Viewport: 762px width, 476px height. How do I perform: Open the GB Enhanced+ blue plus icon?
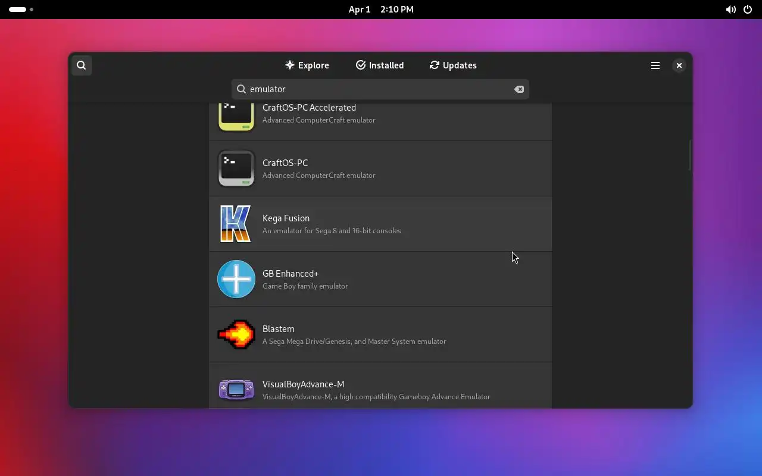click(x=236, y=279)
